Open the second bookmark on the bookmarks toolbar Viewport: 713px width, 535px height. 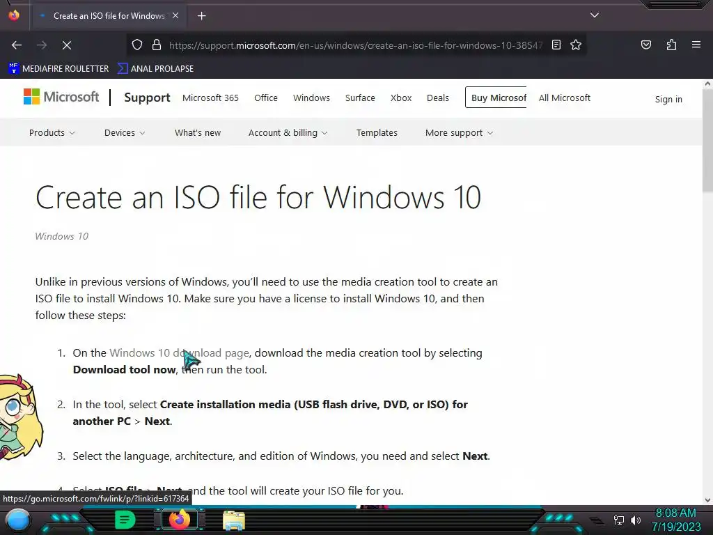(x=155, y=69)
